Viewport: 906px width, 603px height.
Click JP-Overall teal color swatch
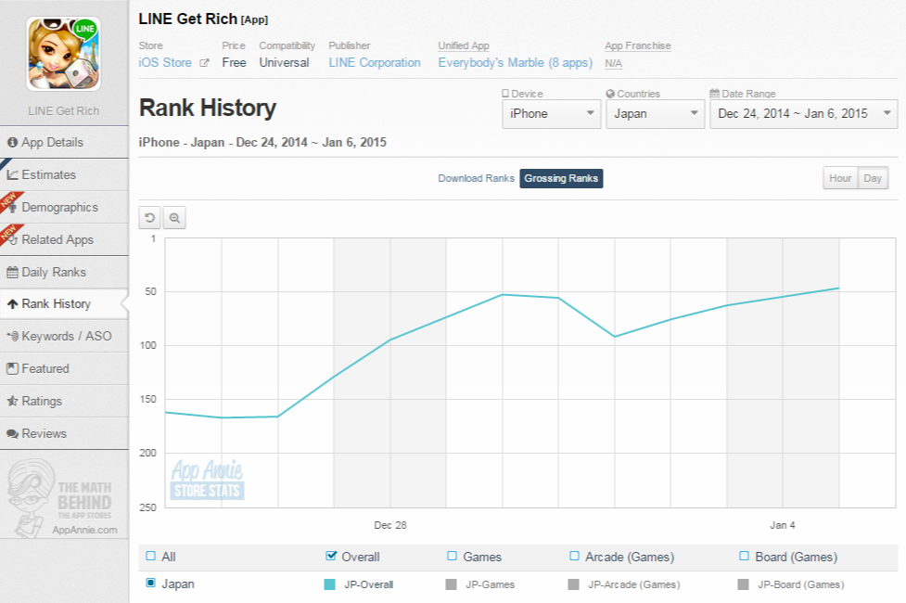(329, 584)
